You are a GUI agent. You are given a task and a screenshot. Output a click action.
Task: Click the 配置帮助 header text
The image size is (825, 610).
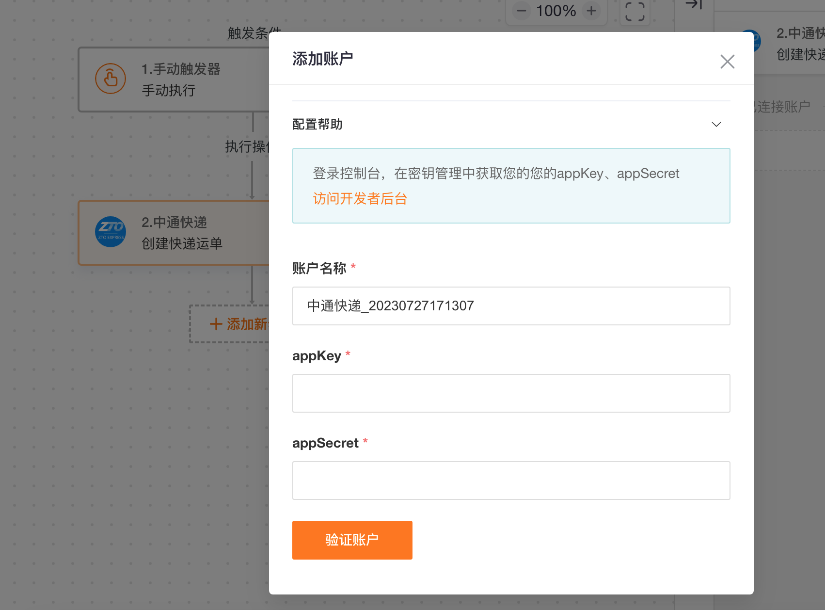[x=317, y=125]
